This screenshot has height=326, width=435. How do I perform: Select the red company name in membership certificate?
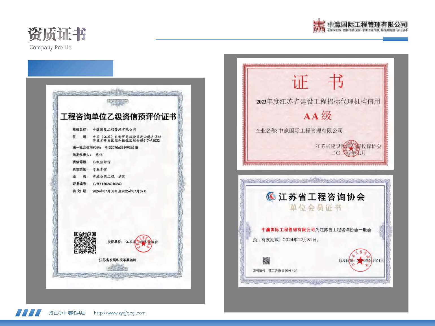pos(288,230)
